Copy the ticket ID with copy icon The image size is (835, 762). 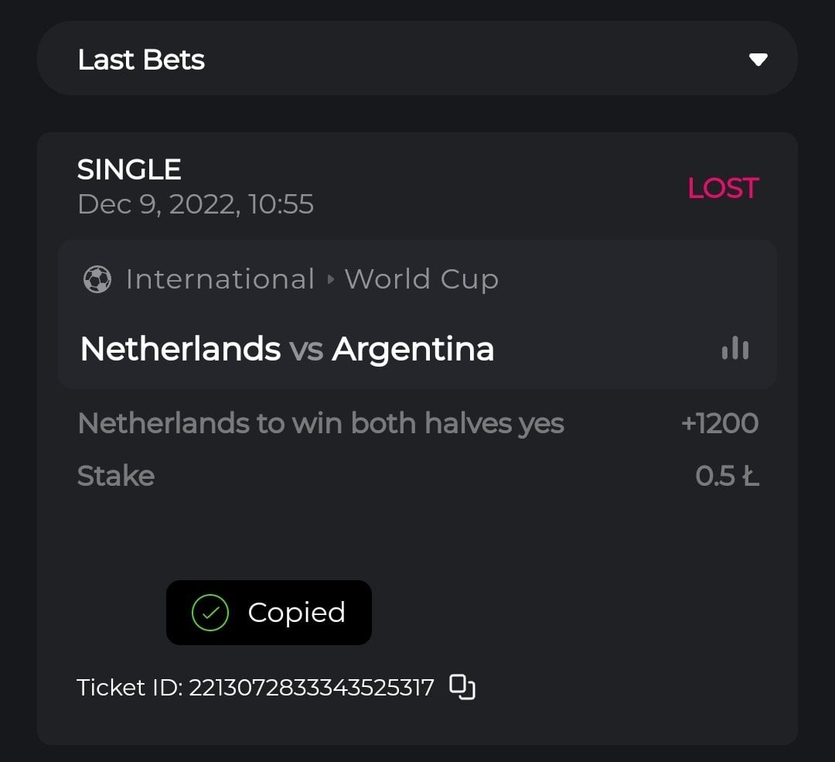pos(462,687)
